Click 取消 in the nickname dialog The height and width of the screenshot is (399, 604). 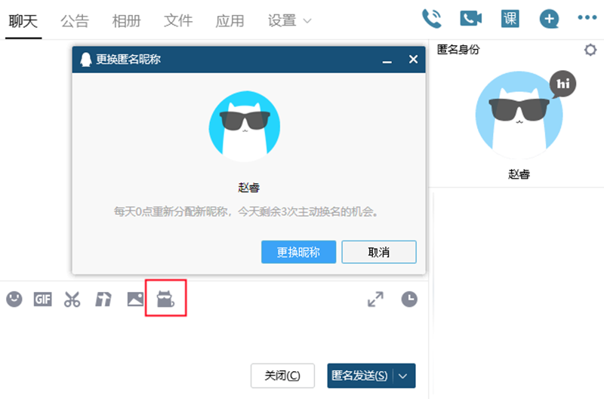[x=379, y=252]
